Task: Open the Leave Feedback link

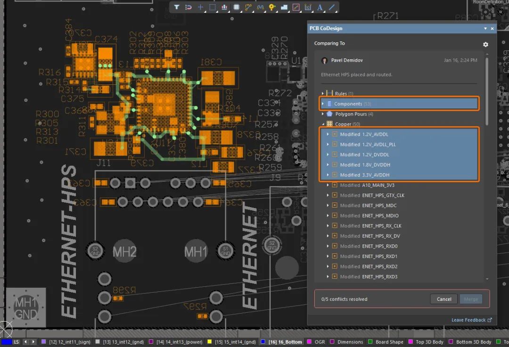Action: click(468, 320)
